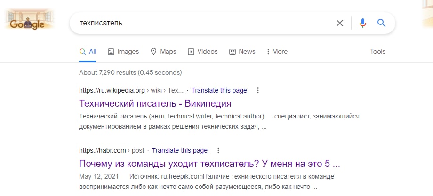433x196 pixels.
Task: Open the search Tools options
Action: point(377,52)
